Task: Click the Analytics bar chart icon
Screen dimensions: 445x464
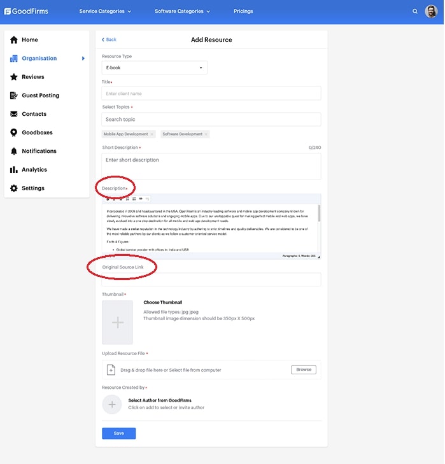Action: click(14, 169)
